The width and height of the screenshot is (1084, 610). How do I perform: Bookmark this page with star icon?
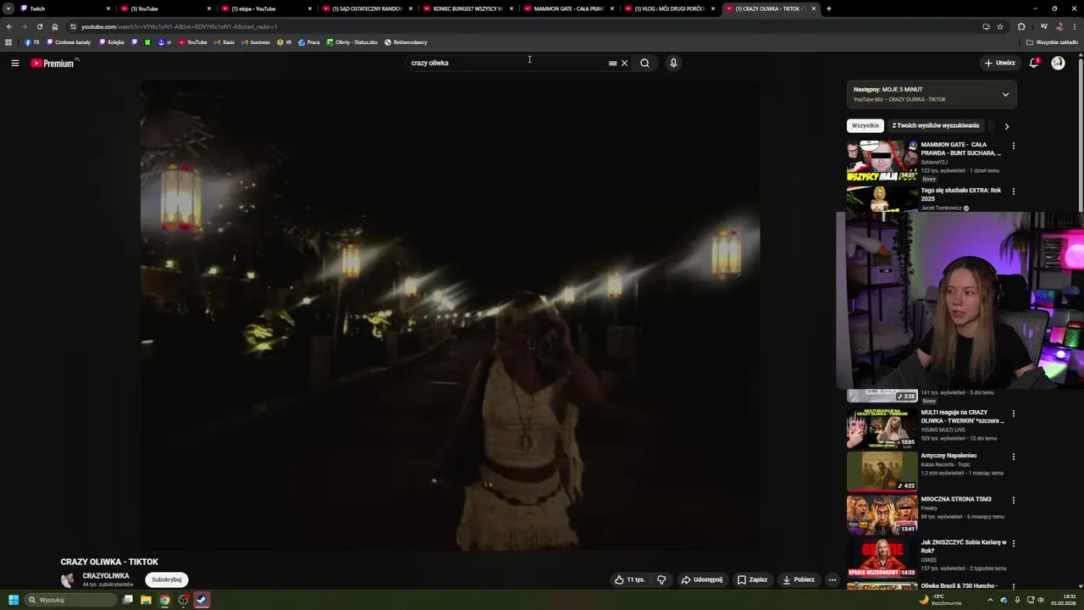pyautogui.click(x=1000, y=26)
